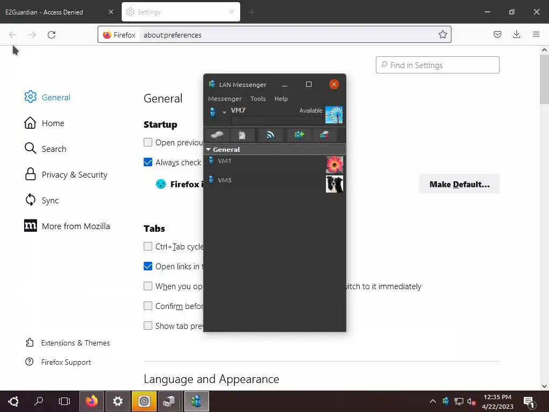Image resolution: width=549 pixels, height=412 pixels.
Task: Send a broadcast message via the RSS-style icon
Action: pyautogui.click(x=270, y=135)
